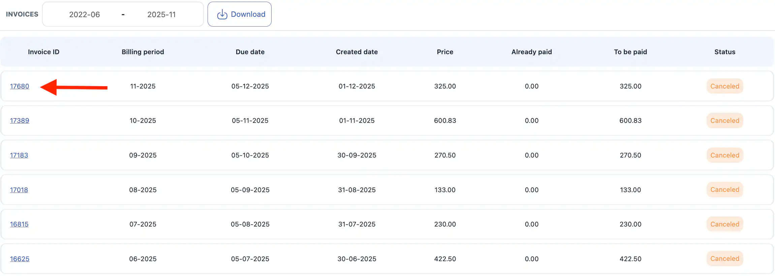775x276 pixels.
Task: Click the download icon in the Download button
Action: (222, 14)
